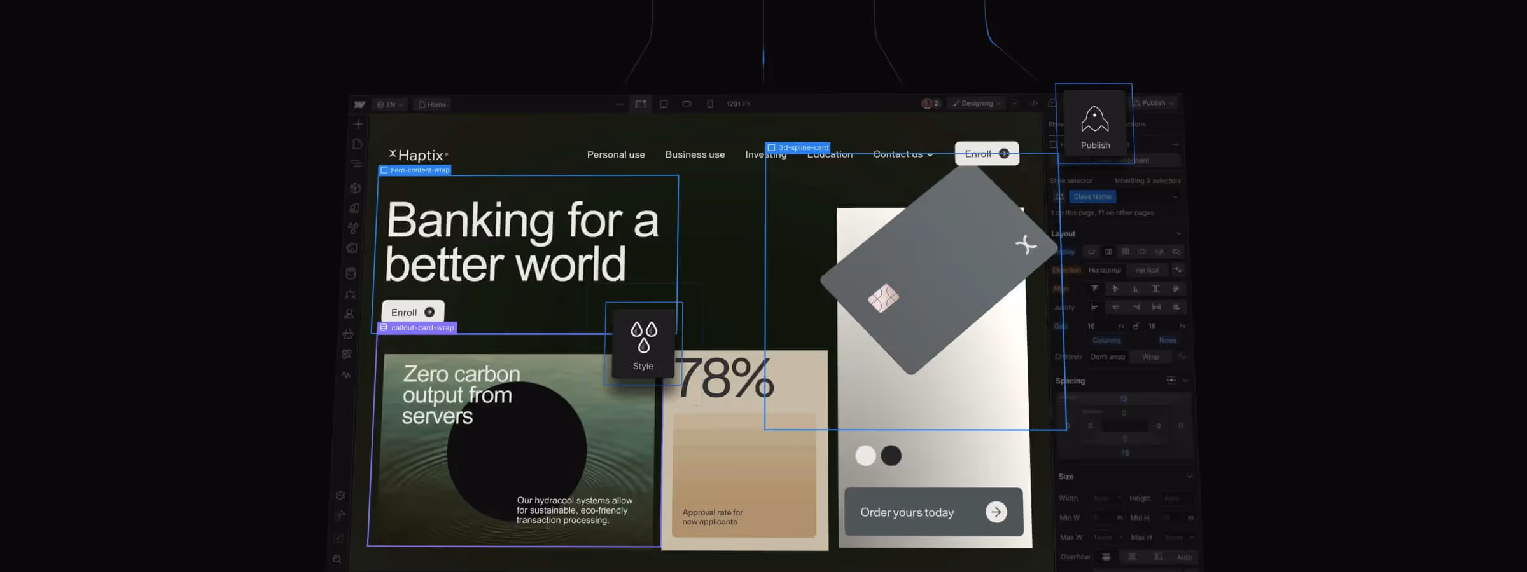Viewport: 1527px width, 572px height.
Task: Open the style selector dropdown arrow
Action: click(1175, 196)
